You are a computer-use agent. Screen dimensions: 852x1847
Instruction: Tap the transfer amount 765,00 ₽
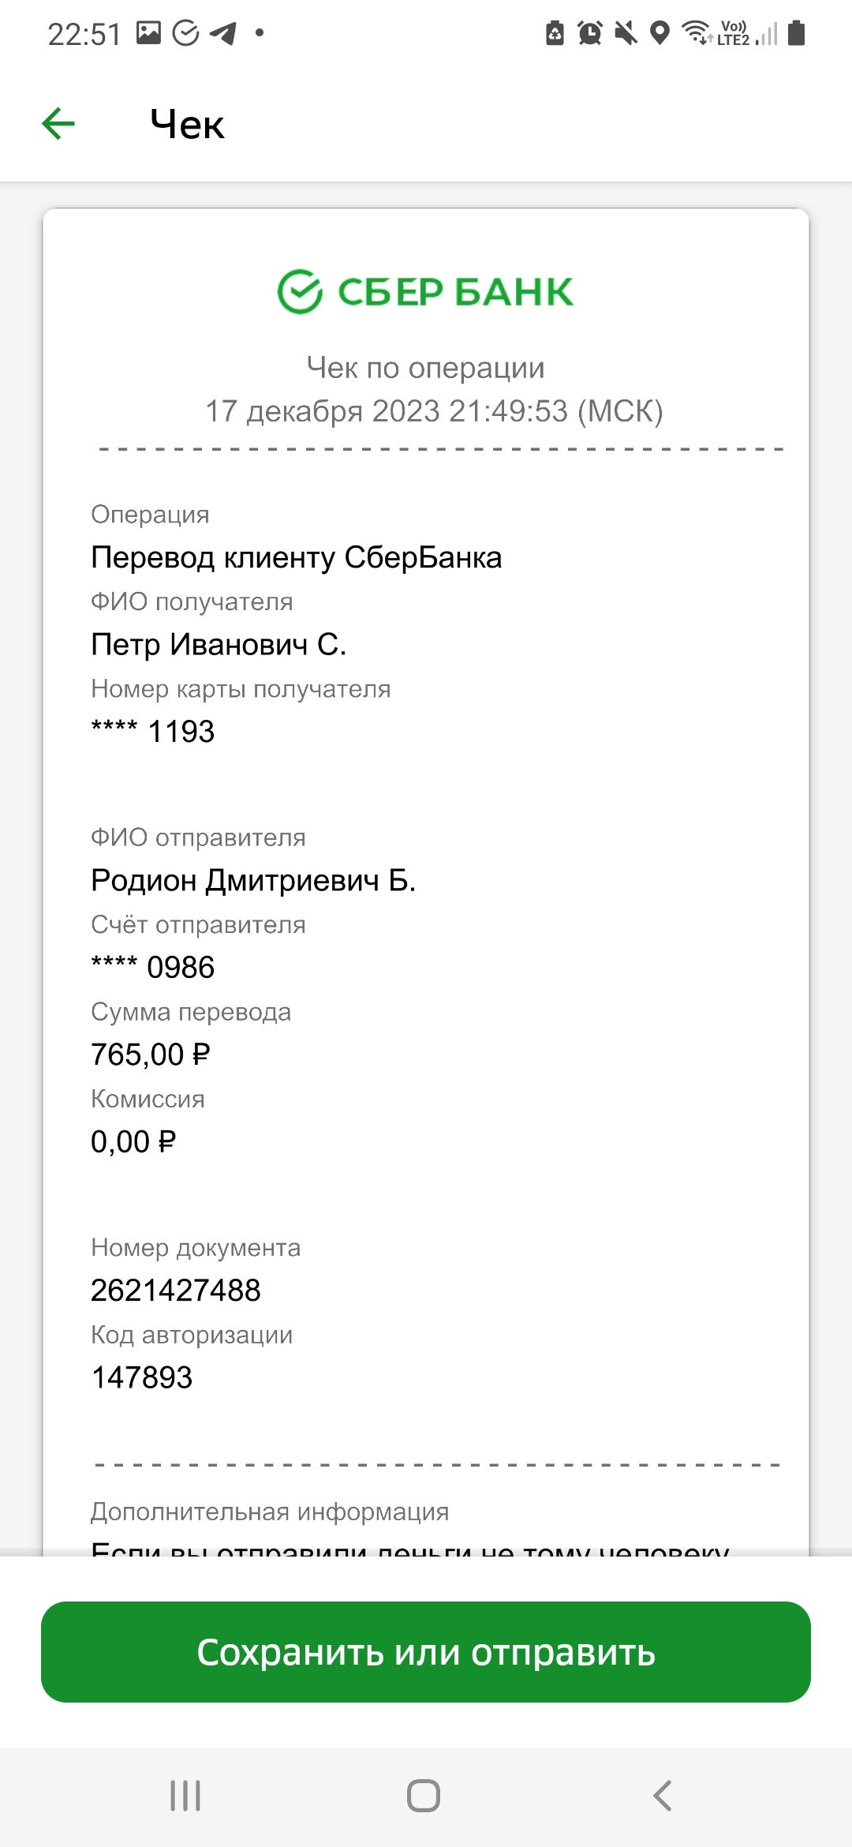click(151, 1055)
